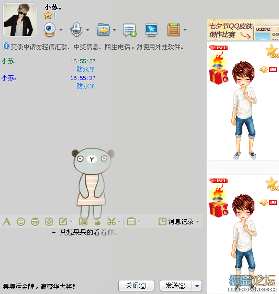Insert a picture into the message
Viewport: 279px width, 294px height.
pyautogui.click(x=83, y=222)
